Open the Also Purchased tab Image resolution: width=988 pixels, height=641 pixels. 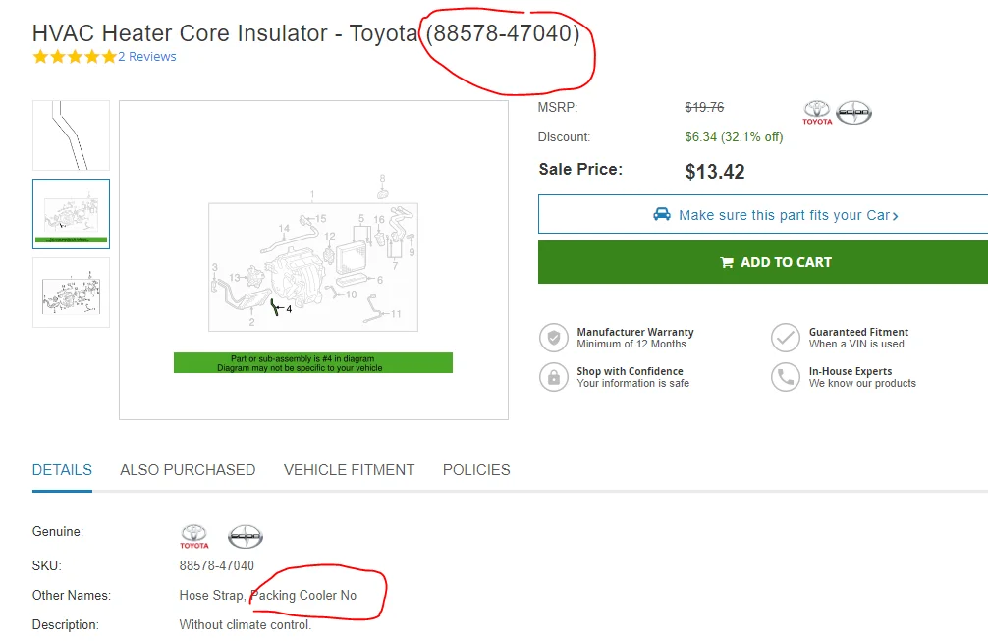(x=188, y=470)
